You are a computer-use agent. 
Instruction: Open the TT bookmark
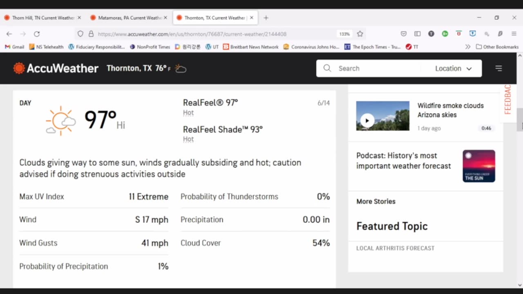[412, 47]
